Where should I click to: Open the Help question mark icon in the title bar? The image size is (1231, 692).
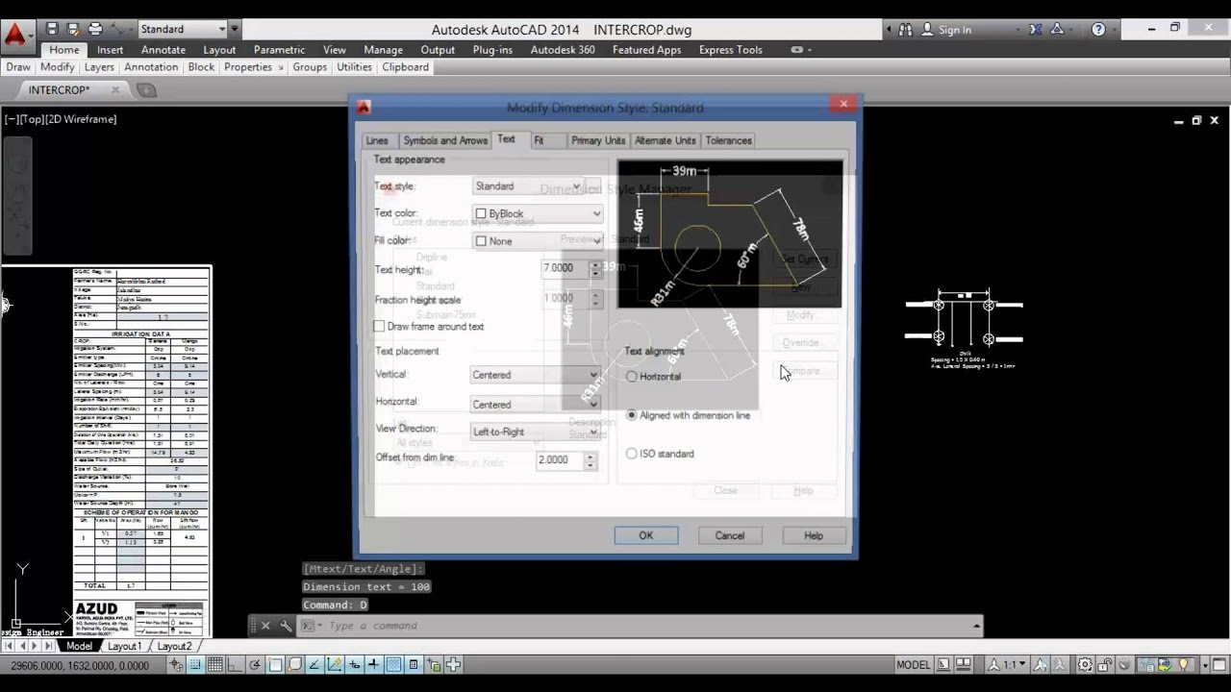1100,30
